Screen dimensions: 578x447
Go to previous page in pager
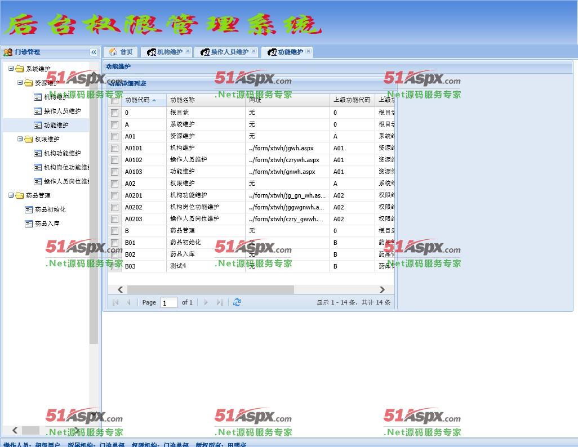coord(128,302)
